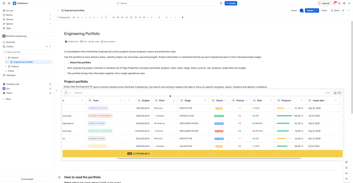Collapse the Reports folder in tree
This screenshot has width=353, height=183.
[x=6, y=58]
